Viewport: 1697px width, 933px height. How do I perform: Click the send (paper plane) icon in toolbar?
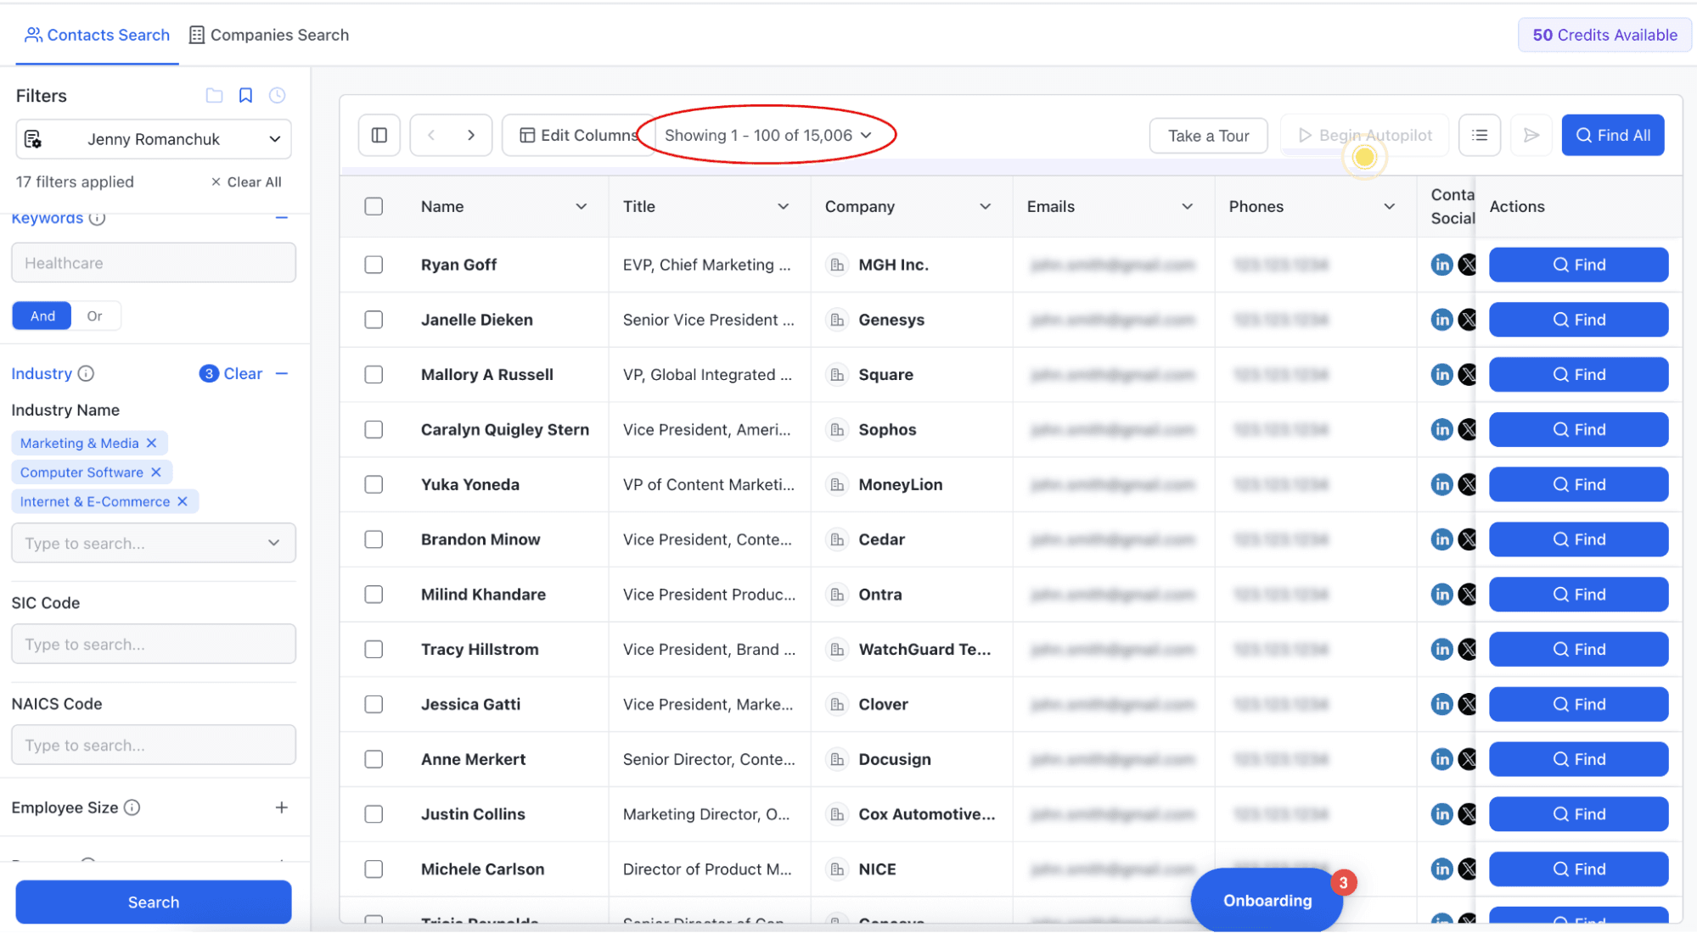pyautogui.click(x=1531, y=134)
